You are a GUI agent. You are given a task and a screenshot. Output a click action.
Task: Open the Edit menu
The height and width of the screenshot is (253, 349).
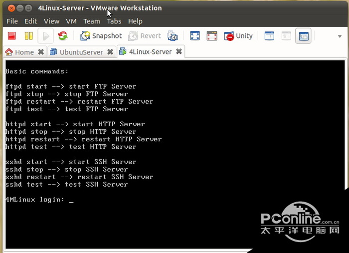click(x=31, y=21)
